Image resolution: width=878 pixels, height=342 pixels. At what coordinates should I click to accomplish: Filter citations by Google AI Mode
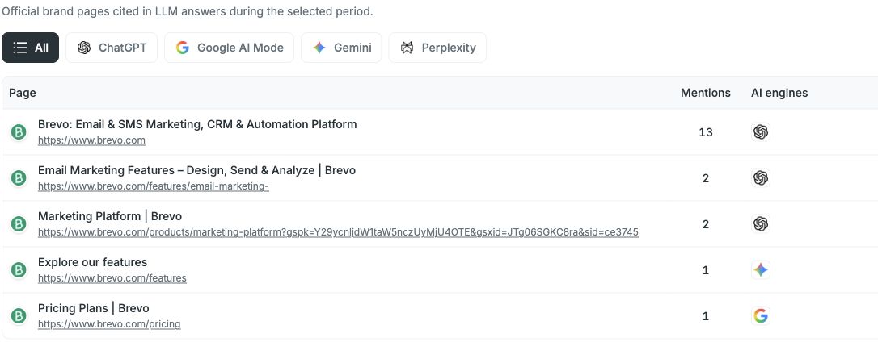(229, 48)
